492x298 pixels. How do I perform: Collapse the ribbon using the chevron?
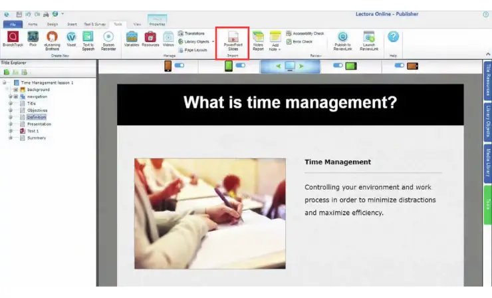point(488,55)
